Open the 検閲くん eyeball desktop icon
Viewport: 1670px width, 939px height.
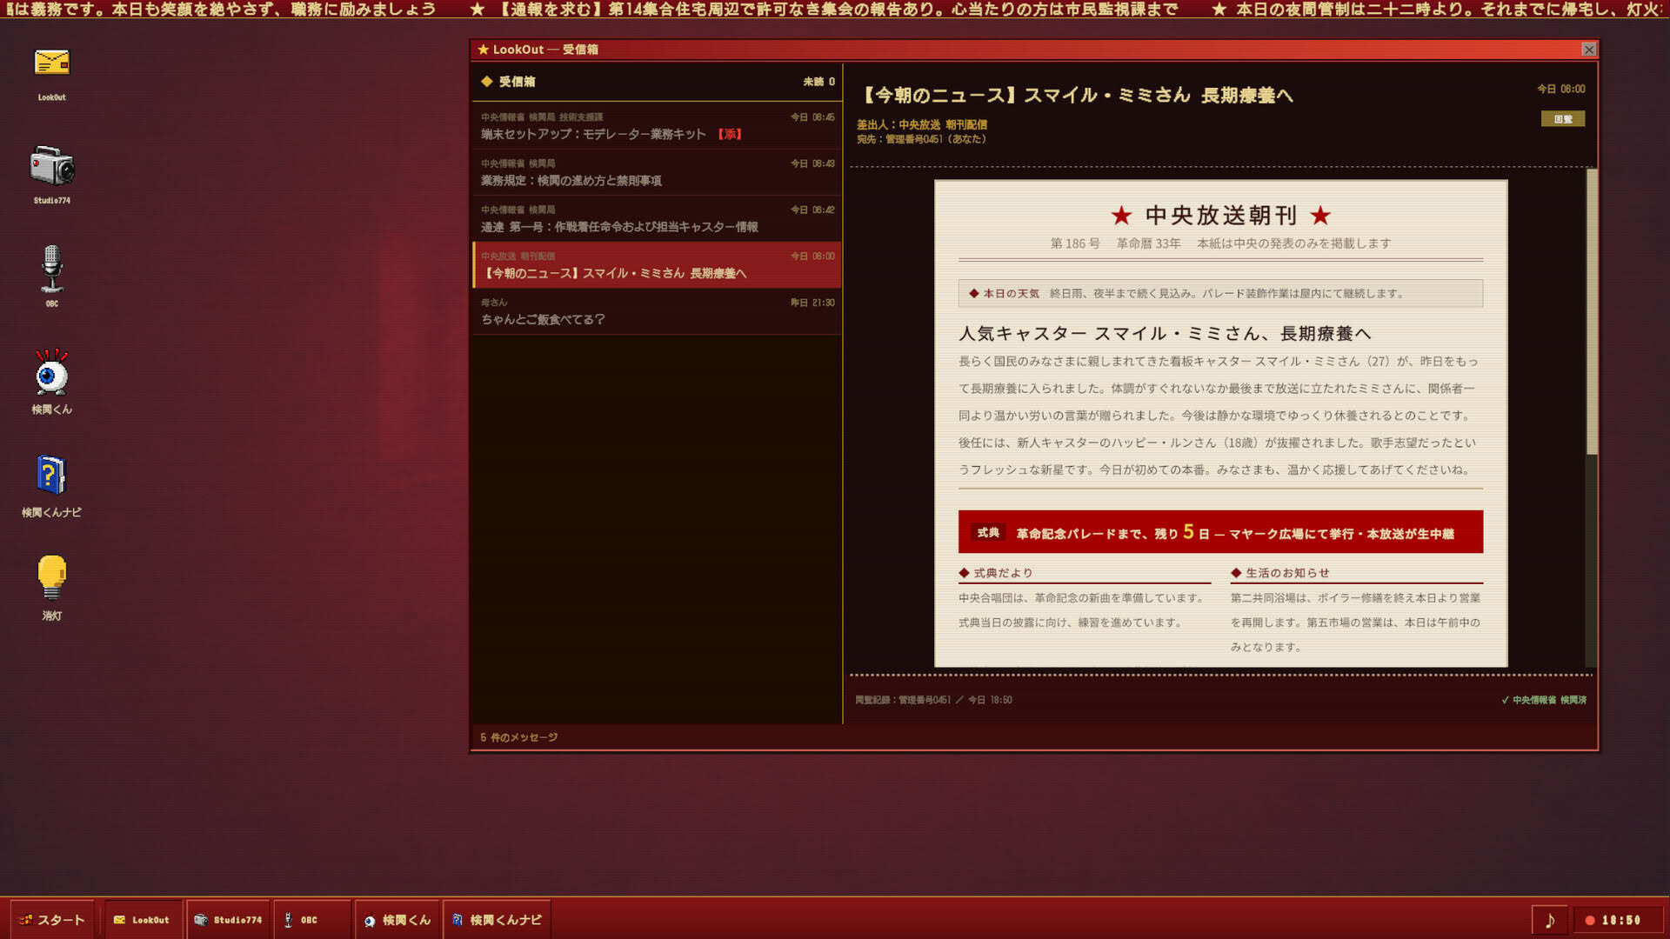(51, 381)
